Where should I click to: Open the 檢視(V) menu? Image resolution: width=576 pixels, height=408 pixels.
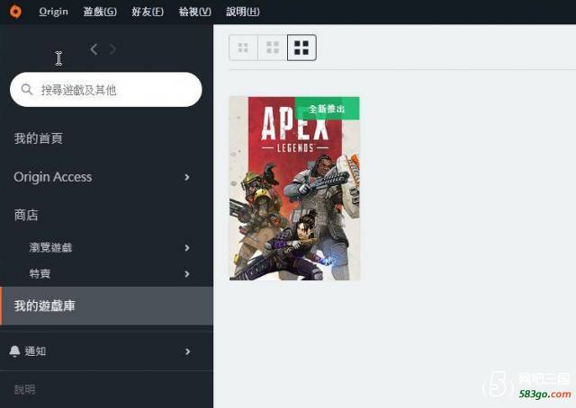click(x=195, y=12)
